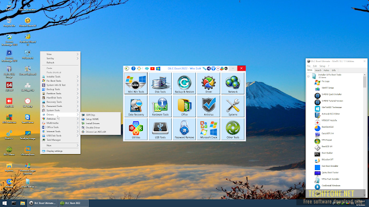Select Refresh in the context menu
This screenshot has width=369, height=207.
pos(61,63)
